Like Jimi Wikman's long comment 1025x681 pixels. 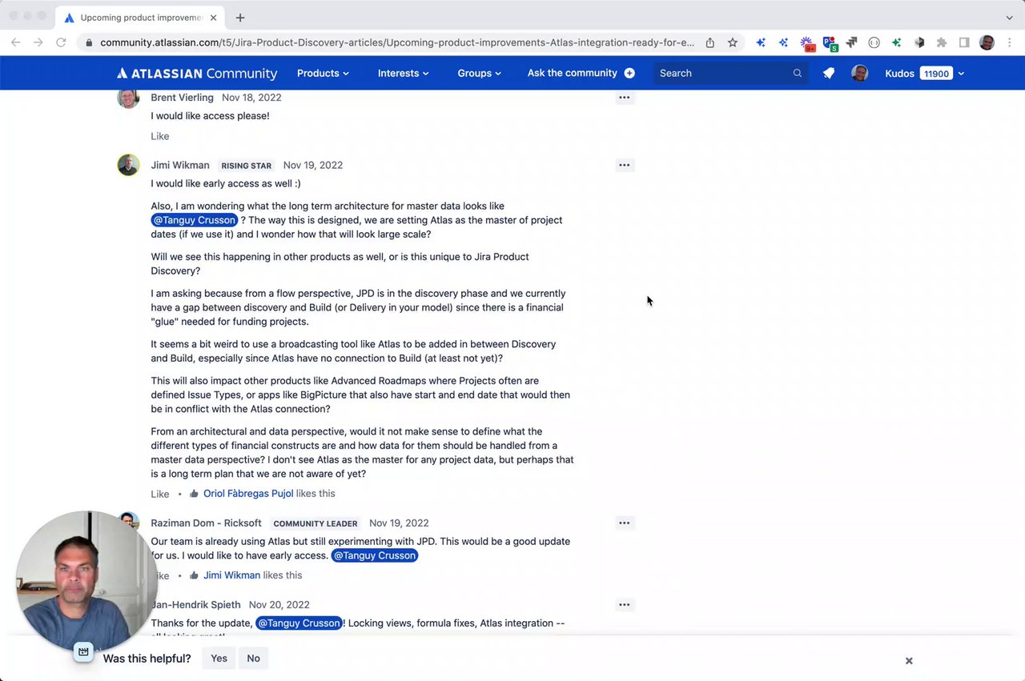click(x=160, y=494)
